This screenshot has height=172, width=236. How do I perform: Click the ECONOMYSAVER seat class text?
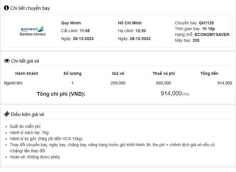coord(212,35)
